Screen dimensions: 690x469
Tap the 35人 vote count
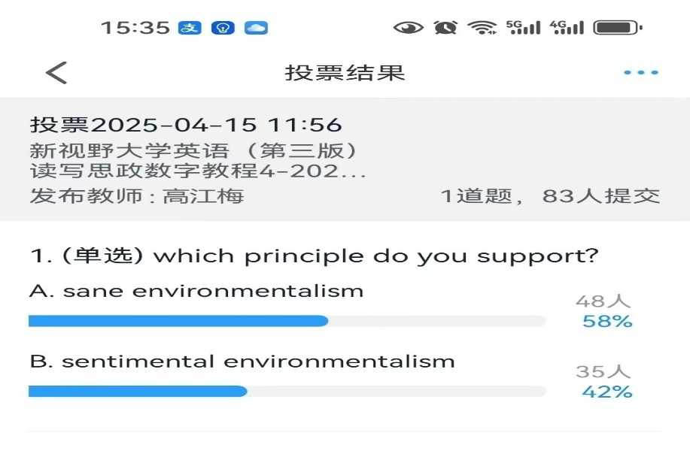tap(603, 371)
